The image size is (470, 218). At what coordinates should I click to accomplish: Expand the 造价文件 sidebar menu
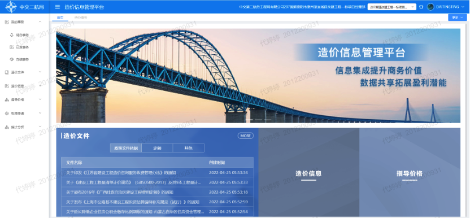coord(40,72)
